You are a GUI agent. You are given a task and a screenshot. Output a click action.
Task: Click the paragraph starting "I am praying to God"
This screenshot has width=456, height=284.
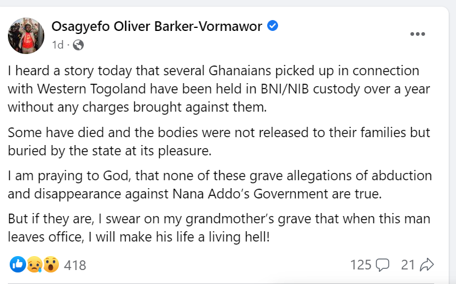point(220,185)
